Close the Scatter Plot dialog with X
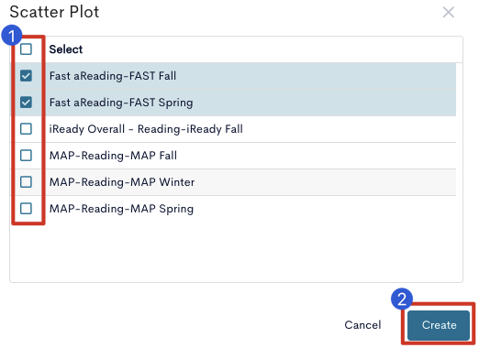The height and width of the screenshot is (348, 479). (x=448, y=13)
